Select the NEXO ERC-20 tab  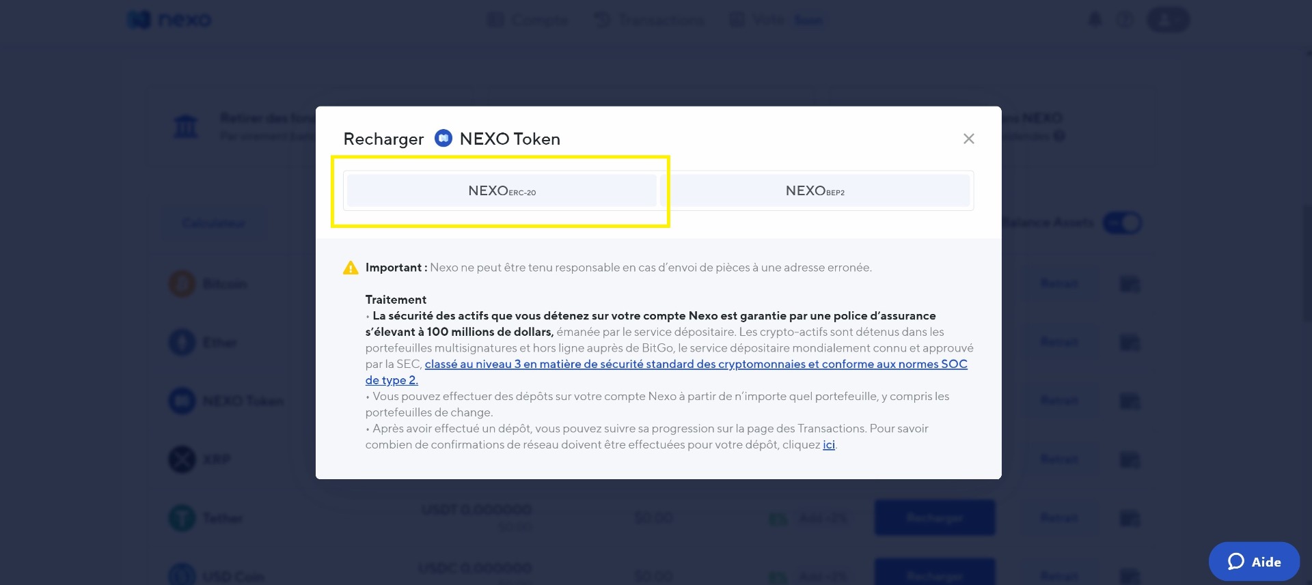pos(502,190)
